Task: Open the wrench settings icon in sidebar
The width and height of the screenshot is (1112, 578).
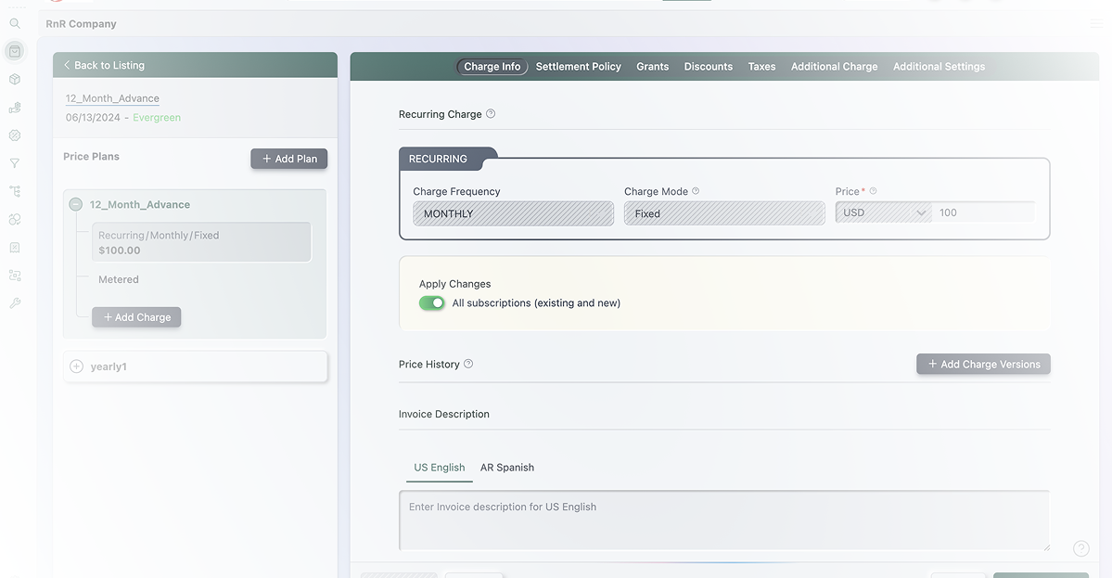Action: click(15, 303)
